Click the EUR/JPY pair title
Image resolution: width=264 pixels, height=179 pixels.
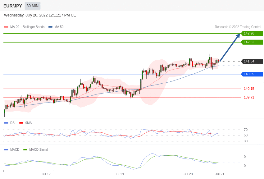click(x=13, y=6)
